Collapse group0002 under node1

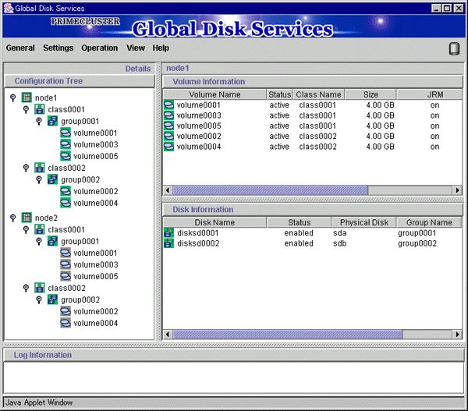(x=39, y=179)
